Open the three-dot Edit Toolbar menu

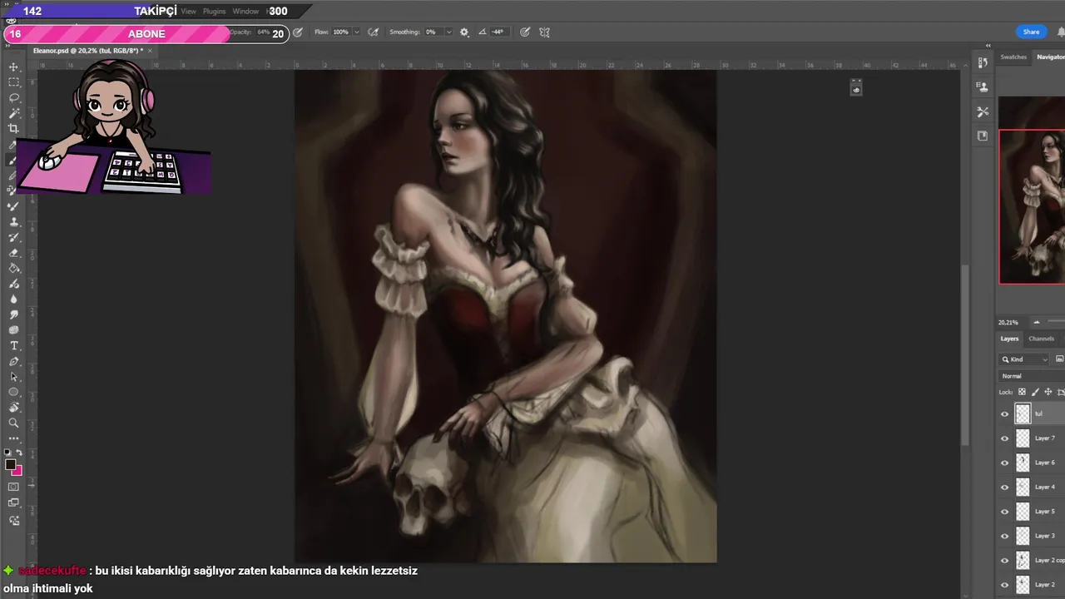click(x=13, y=438)
